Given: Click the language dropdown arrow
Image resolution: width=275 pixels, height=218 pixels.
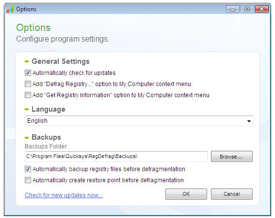Looking at the screenshot, I should point(249,121).
